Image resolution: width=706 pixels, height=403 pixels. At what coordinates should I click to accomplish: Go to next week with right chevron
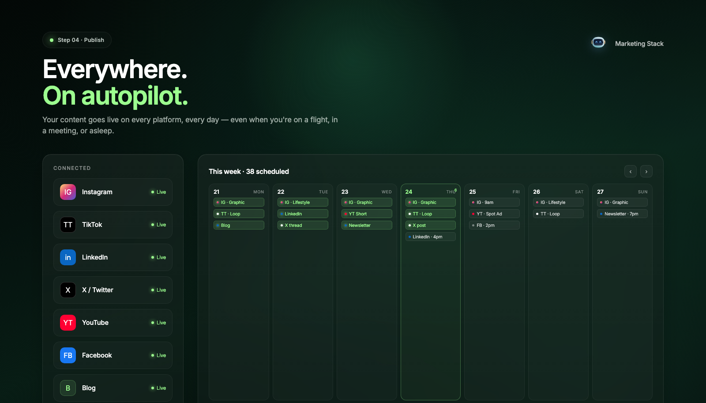[x=646, y=171]
